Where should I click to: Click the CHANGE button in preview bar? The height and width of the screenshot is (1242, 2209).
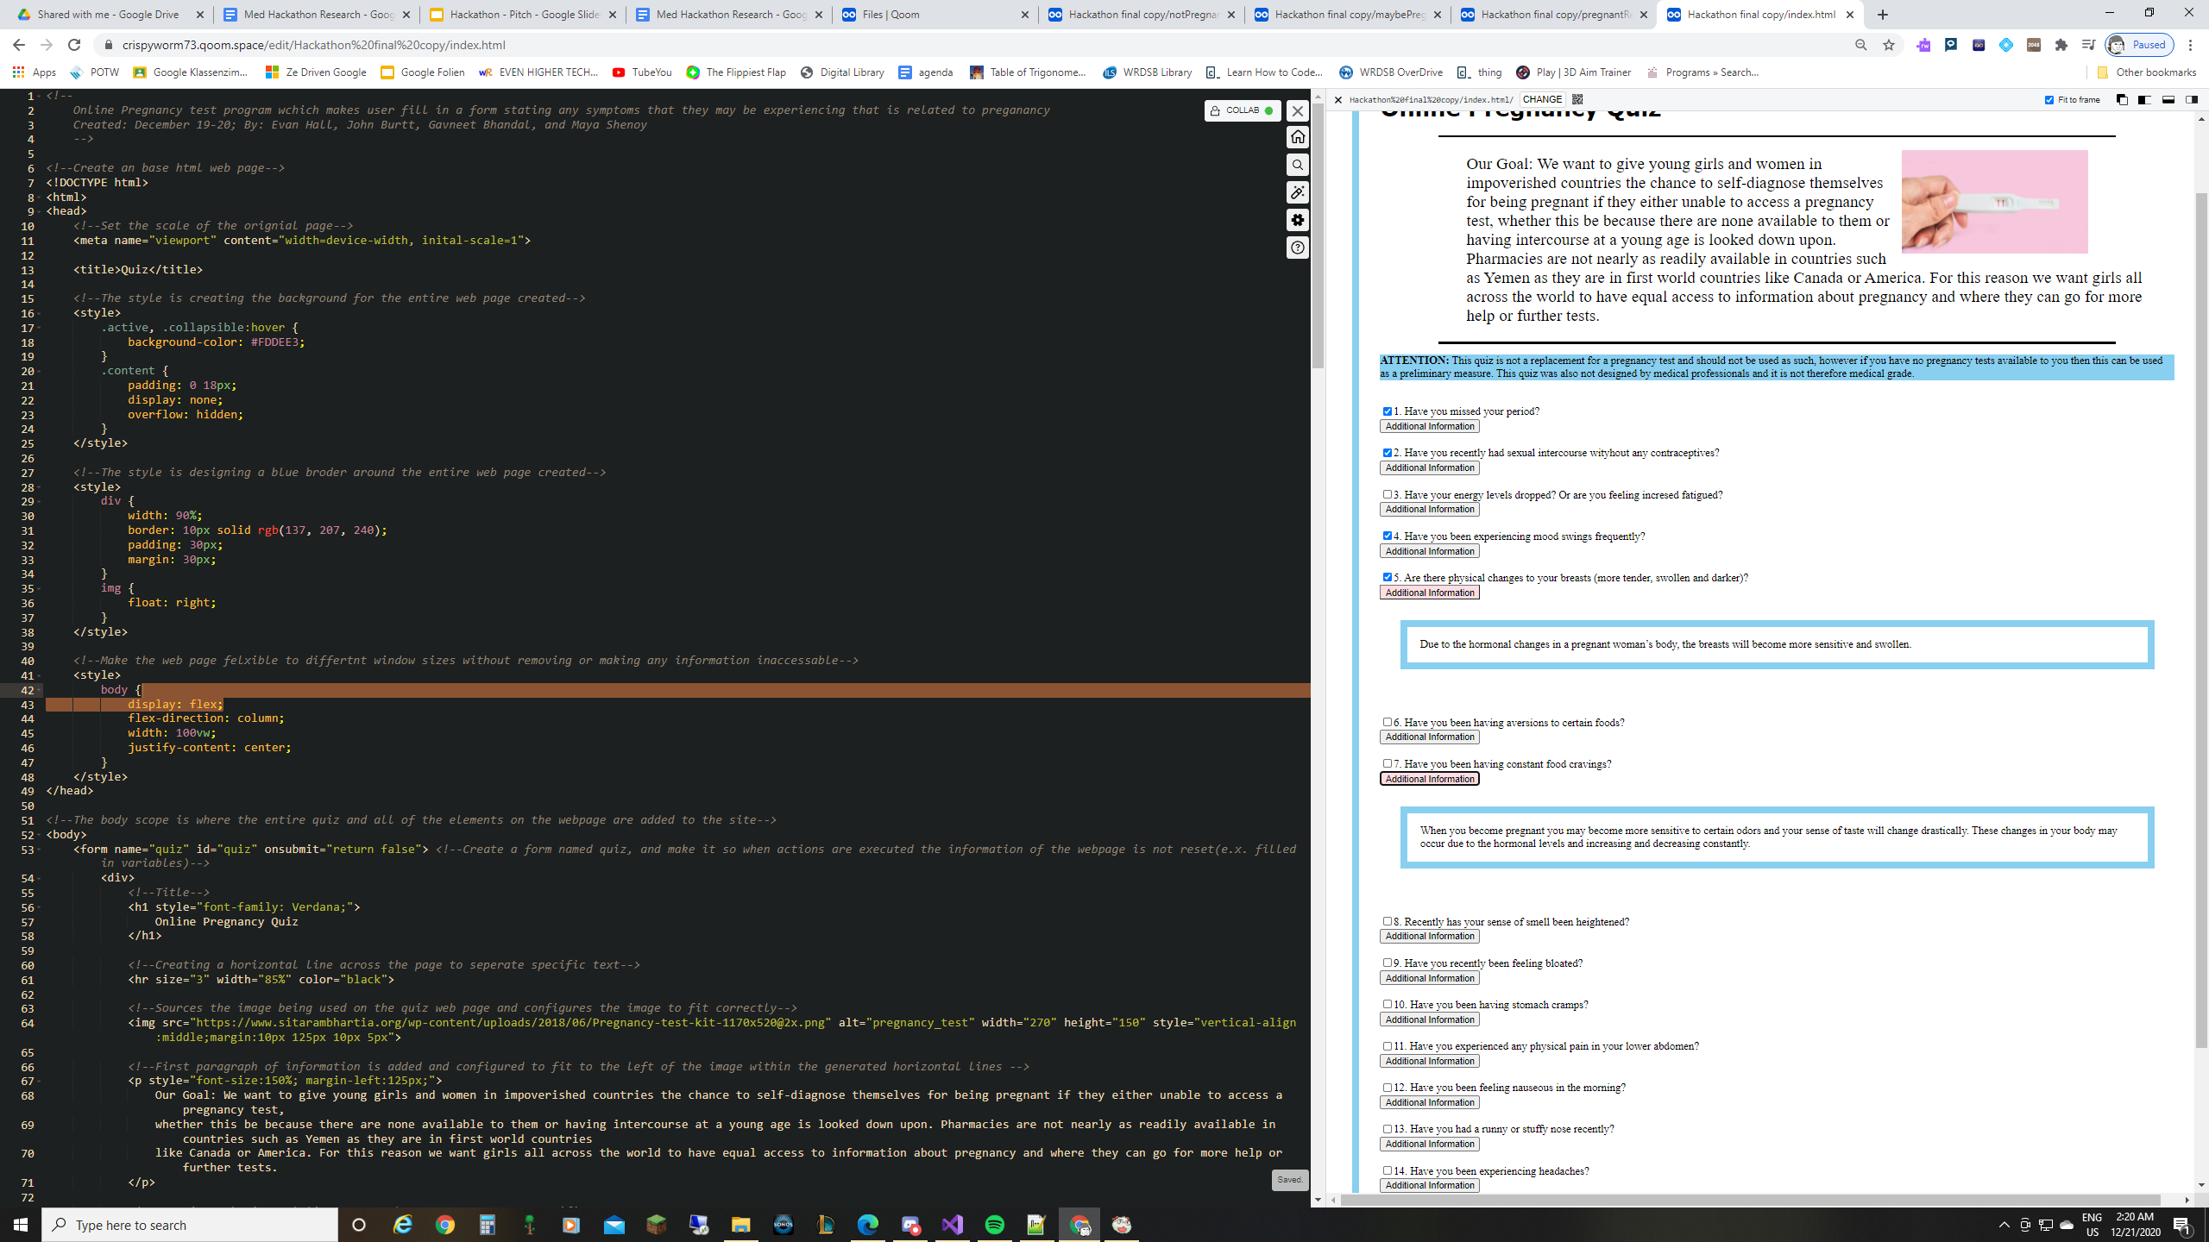point(1542,99)
